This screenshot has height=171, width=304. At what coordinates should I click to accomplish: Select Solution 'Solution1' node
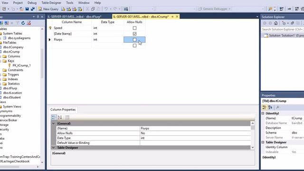point(284,36)
